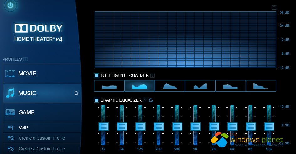The image size is (296, 154).
Task: Reset the Music profile with its refresh icon
Action: tap(76, 93)
